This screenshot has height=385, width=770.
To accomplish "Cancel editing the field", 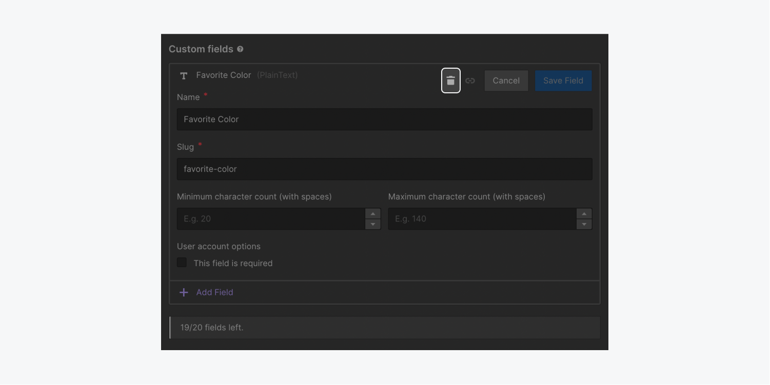I will (506, 80).
